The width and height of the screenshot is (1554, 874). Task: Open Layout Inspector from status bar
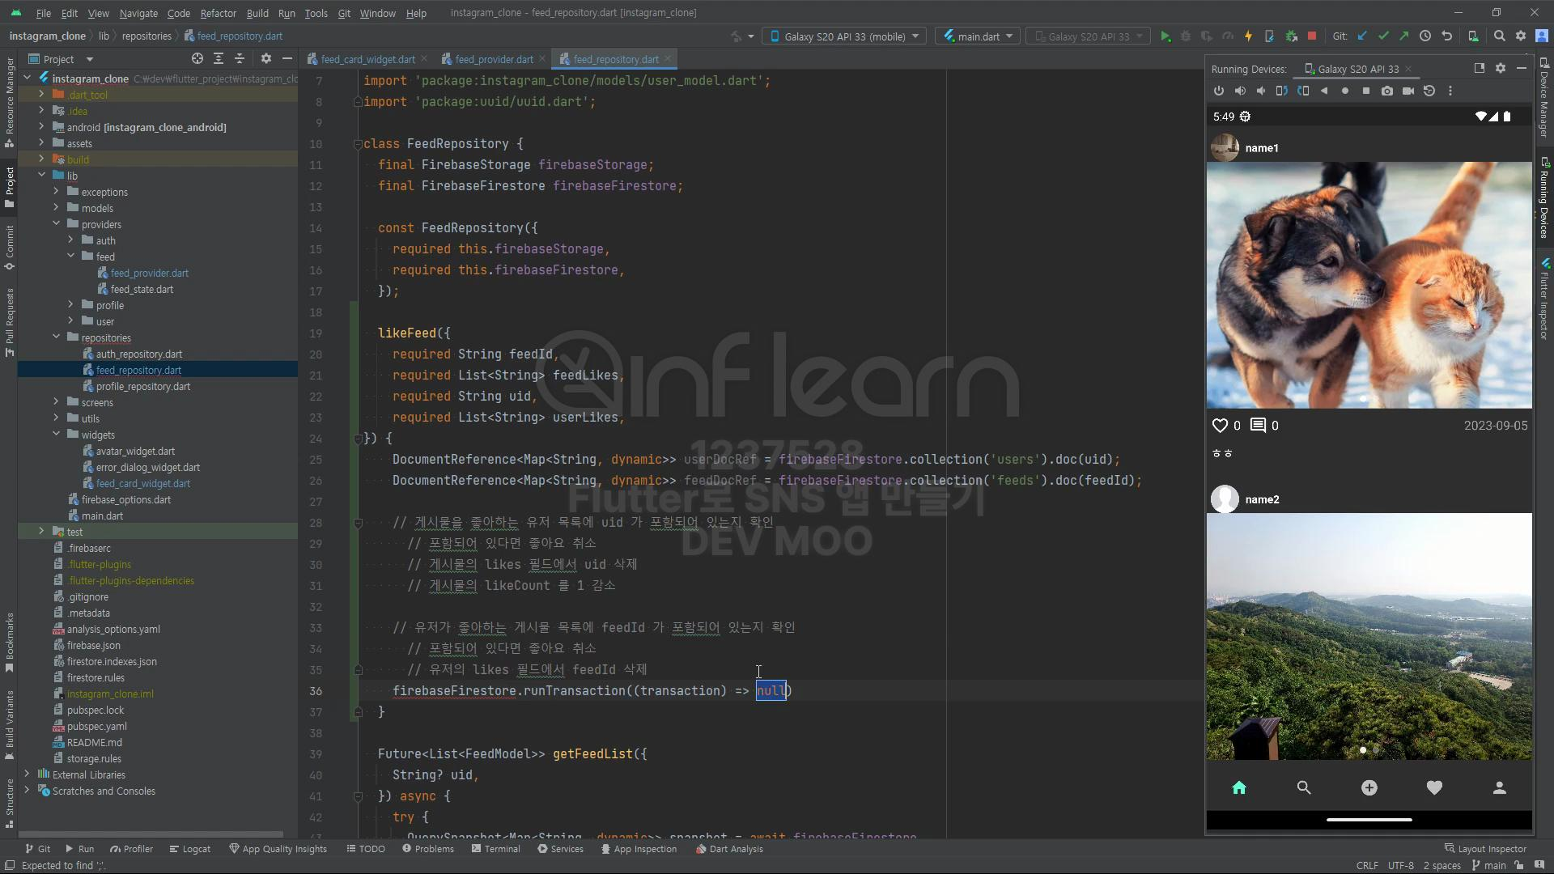1485,849
